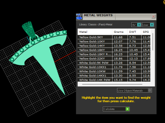Click the vertical scrollbar of metals table
The image size is (165, 123).
coord(153,42)
